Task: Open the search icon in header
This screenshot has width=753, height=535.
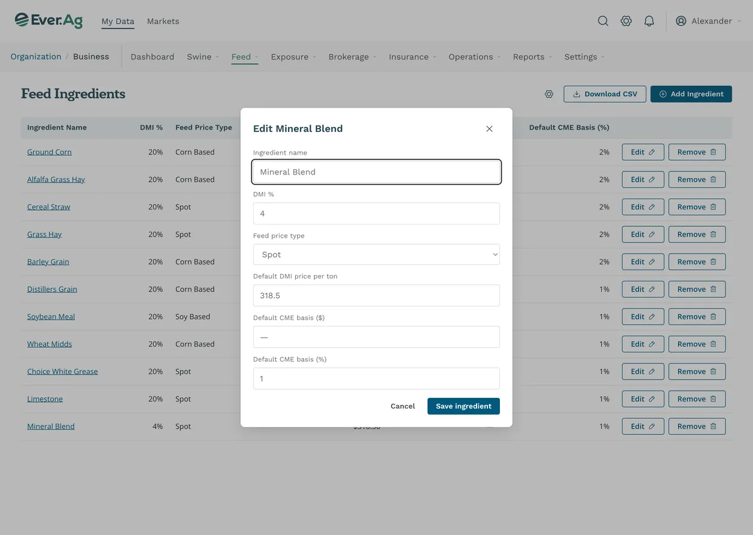Action: [x=603, y=21]
